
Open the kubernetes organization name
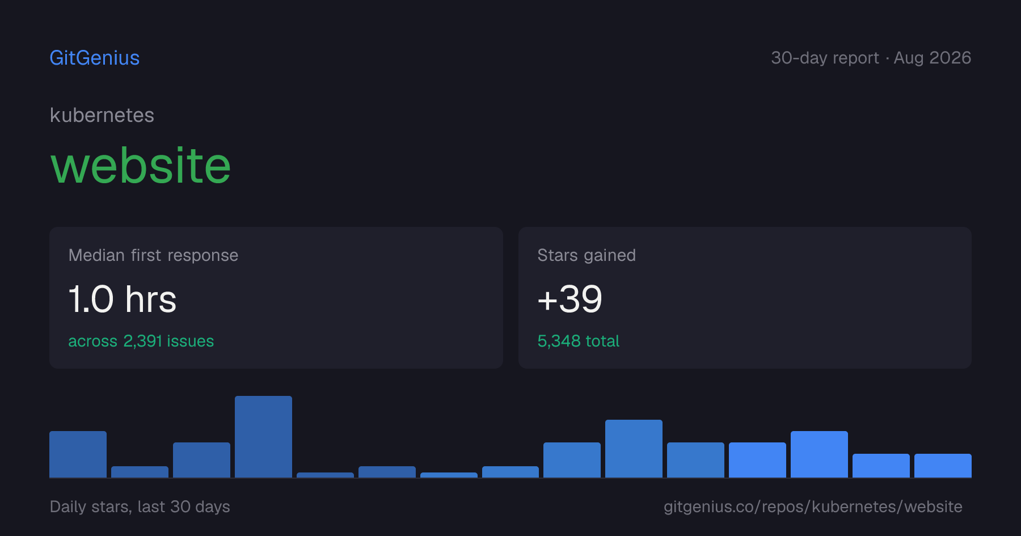click(x=102, y=115)
